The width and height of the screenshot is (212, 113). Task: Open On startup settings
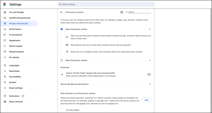pyautogui.click(x=14, y=57)
